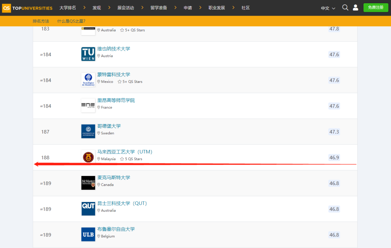This screenshot has height=248, width=391.
Task: Click the location pin next to Sweden
Action: click(99, 133)
